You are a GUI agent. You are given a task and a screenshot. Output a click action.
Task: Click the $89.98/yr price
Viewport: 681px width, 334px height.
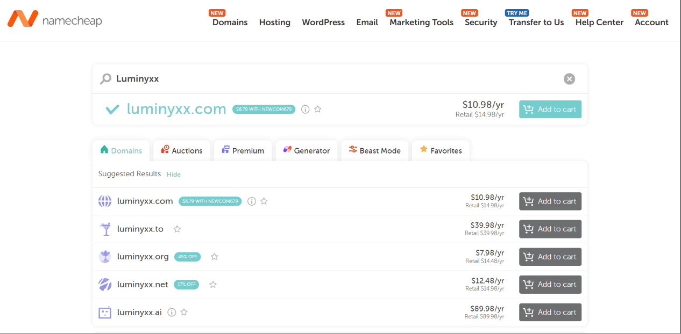coord(487,308)
